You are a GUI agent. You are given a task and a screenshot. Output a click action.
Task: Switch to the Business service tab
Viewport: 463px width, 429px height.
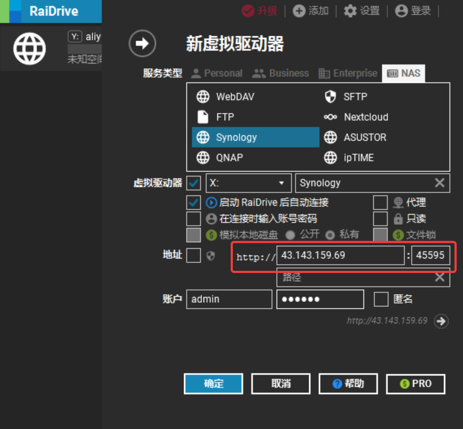point(281,73)
